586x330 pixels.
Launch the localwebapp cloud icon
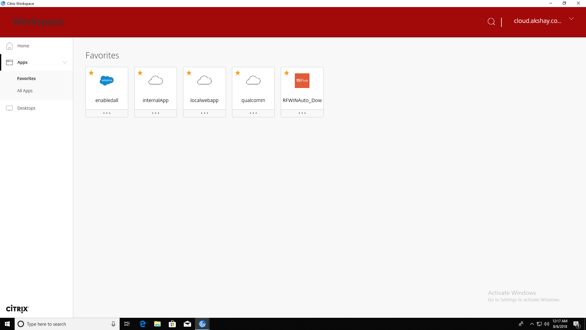tap(204, 80)
